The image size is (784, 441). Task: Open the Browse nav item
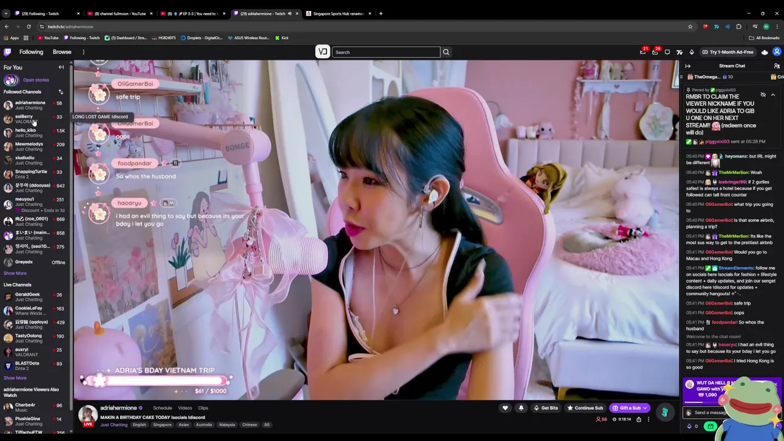(62, 52)
